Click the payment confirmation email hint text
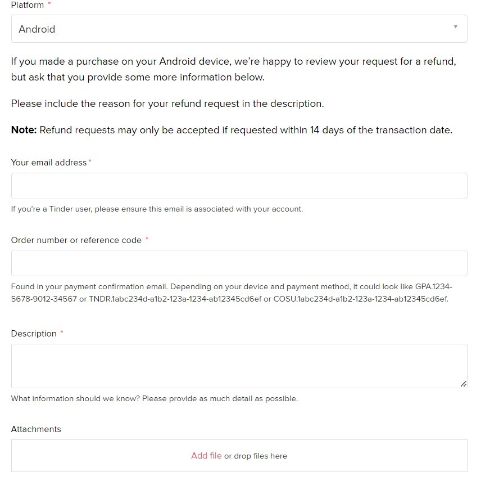Screen dimensions: 499x485 (231, 293)
